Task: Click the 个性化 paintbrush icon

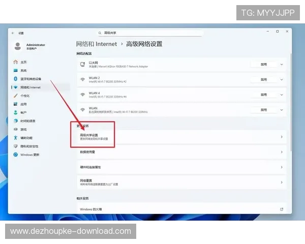Action: 16,96
